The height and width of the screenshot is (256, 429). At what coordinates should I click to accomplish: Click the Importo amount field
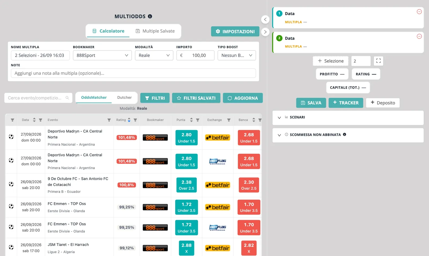[195, 55]
